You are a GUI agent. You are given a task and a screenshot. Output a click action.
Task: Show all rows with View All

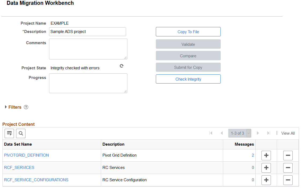coord(288,133)
